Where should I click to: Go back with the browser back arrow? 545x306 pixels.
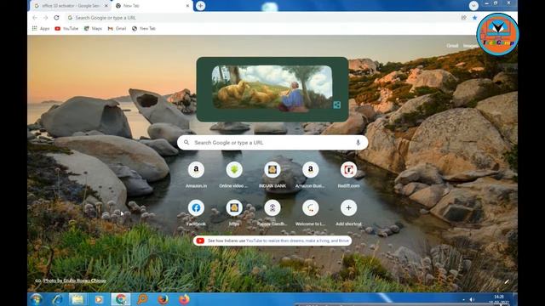pos(35,18)
